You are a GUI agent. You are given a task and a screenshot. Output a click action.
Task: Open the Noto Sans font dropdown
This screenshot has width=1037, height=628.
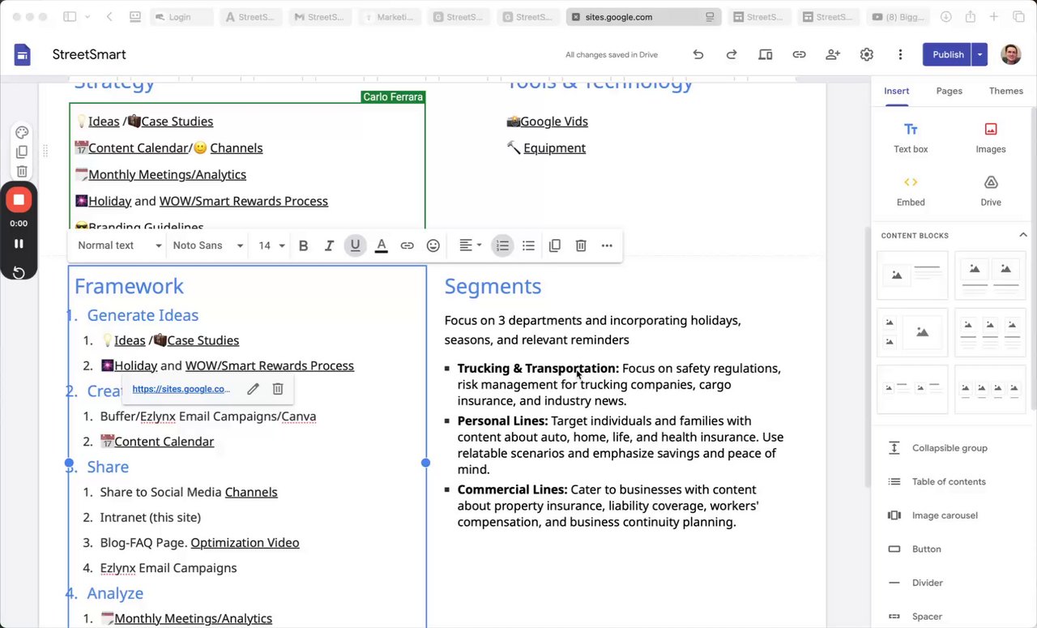tap(208, 246)
